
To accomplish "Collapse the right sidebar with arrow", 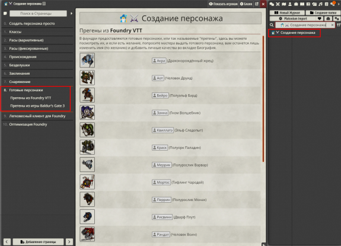I will click(x=339, y=4).
